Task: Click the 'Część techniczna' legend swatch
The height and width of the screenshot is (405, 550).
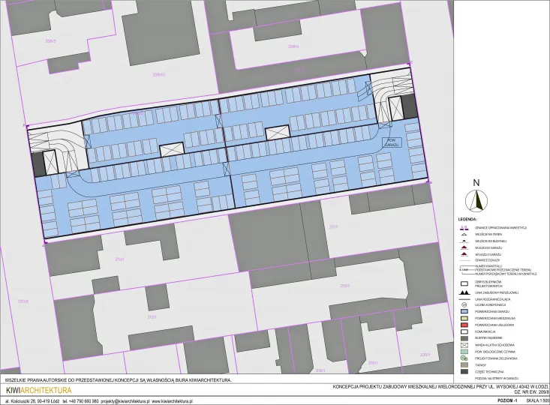Action: point(464,370)
